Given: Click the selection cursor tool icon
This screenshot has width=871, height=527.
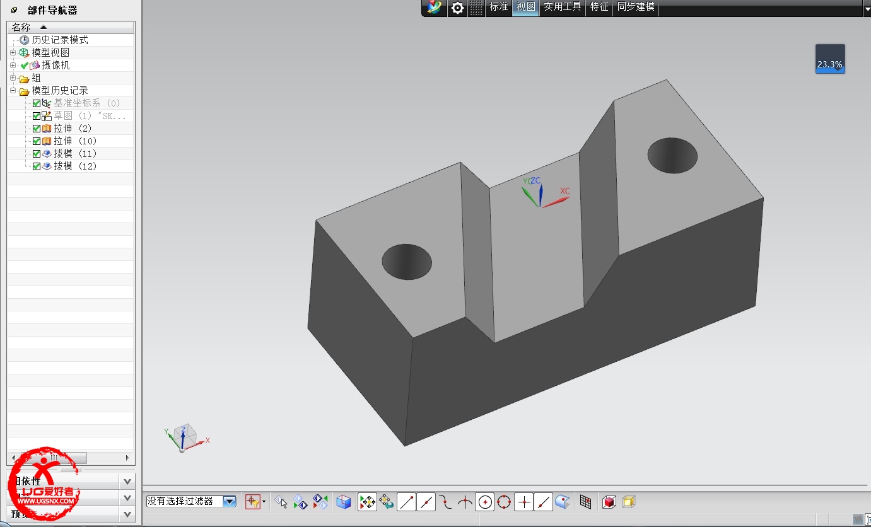Looking at the screenshot, I should [x=281, y=502].
